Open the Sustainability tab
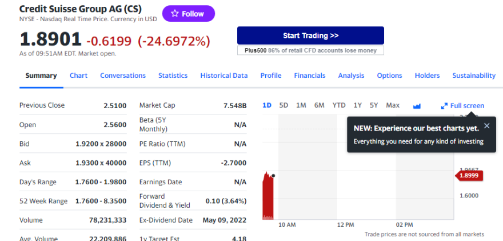Screen dimensions: 503x241 (473, 76)
